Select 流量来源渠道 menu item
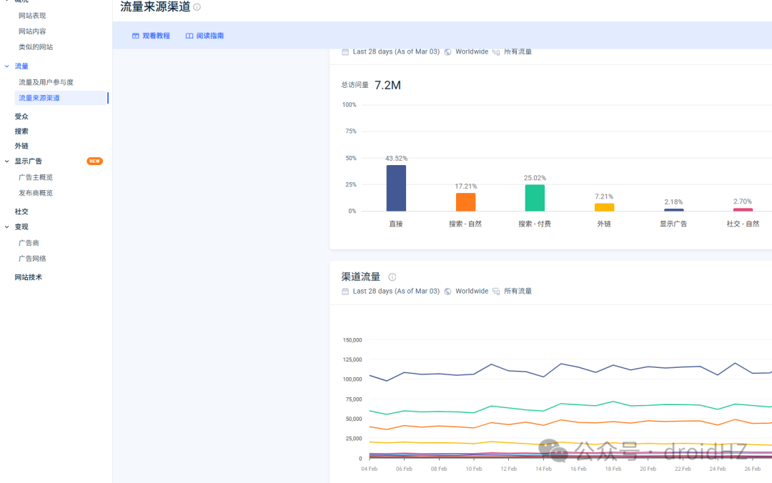 61,98
